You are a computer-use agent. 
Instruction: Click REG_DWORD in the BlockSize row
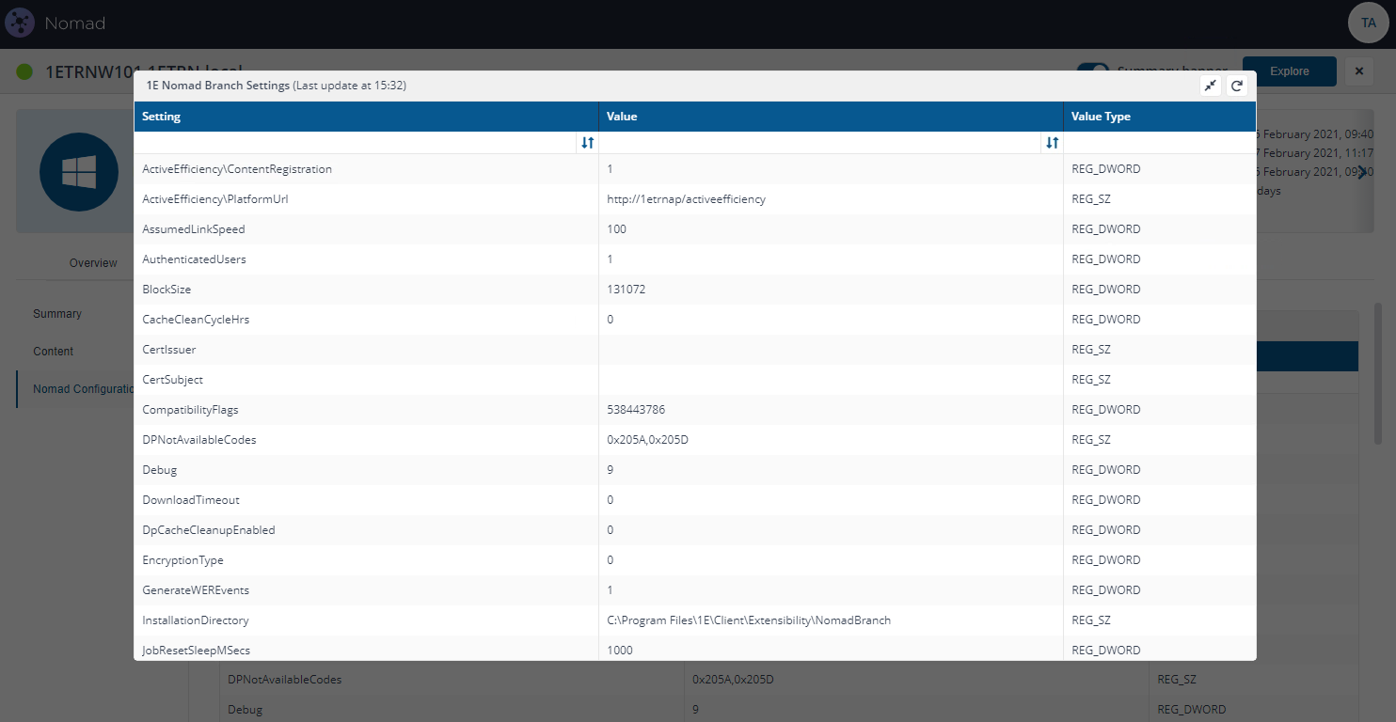click(x=1106, y=290)
